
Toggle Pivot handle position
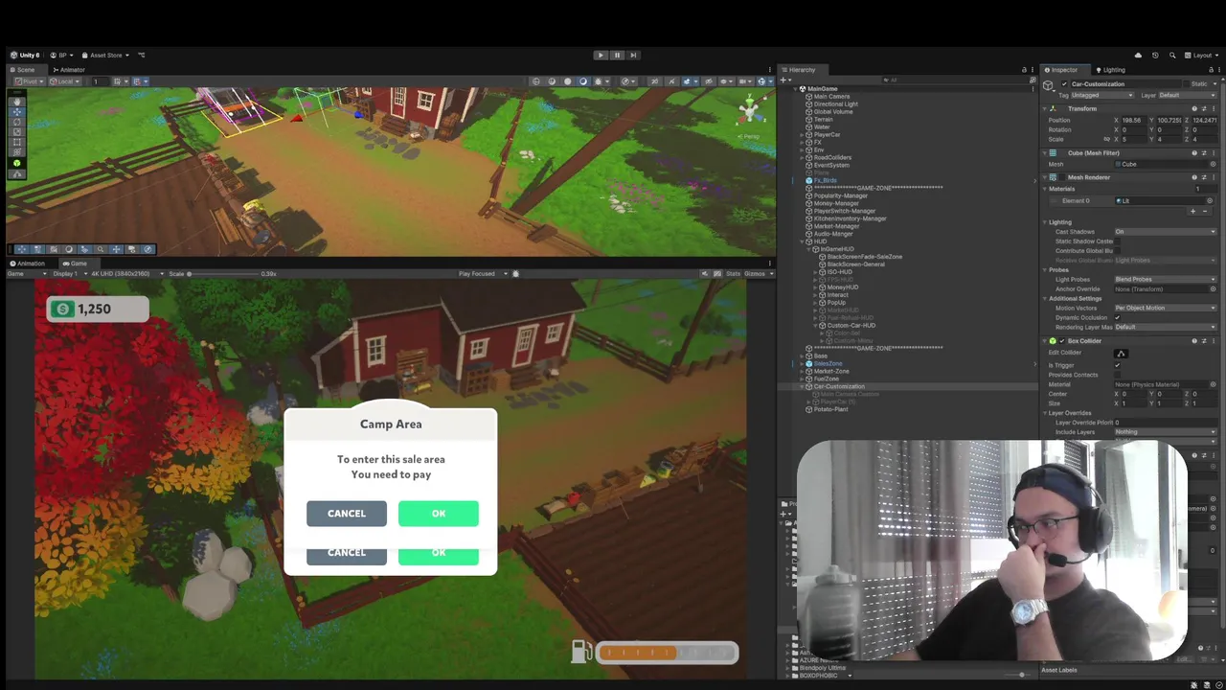point(28,81)
